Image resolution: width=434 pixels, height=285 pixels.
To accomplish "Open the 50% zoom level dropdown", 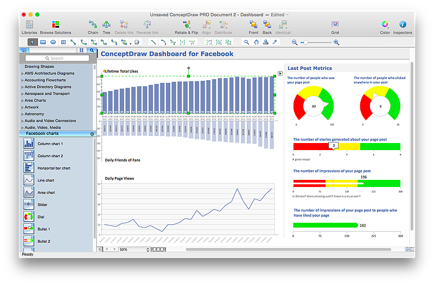I will point(135,249).
